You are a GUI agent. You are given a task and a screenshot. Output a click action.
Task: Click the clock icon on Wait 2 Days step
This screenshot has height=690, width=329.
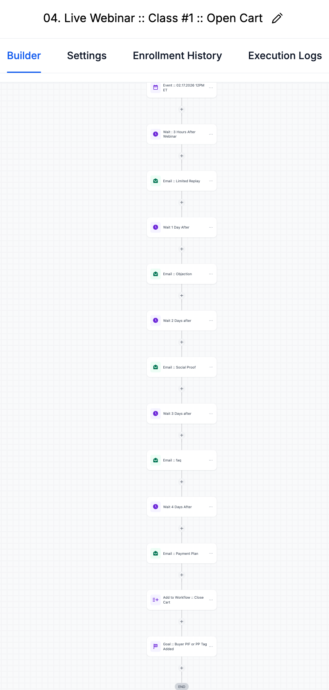(x=156, y=321)
